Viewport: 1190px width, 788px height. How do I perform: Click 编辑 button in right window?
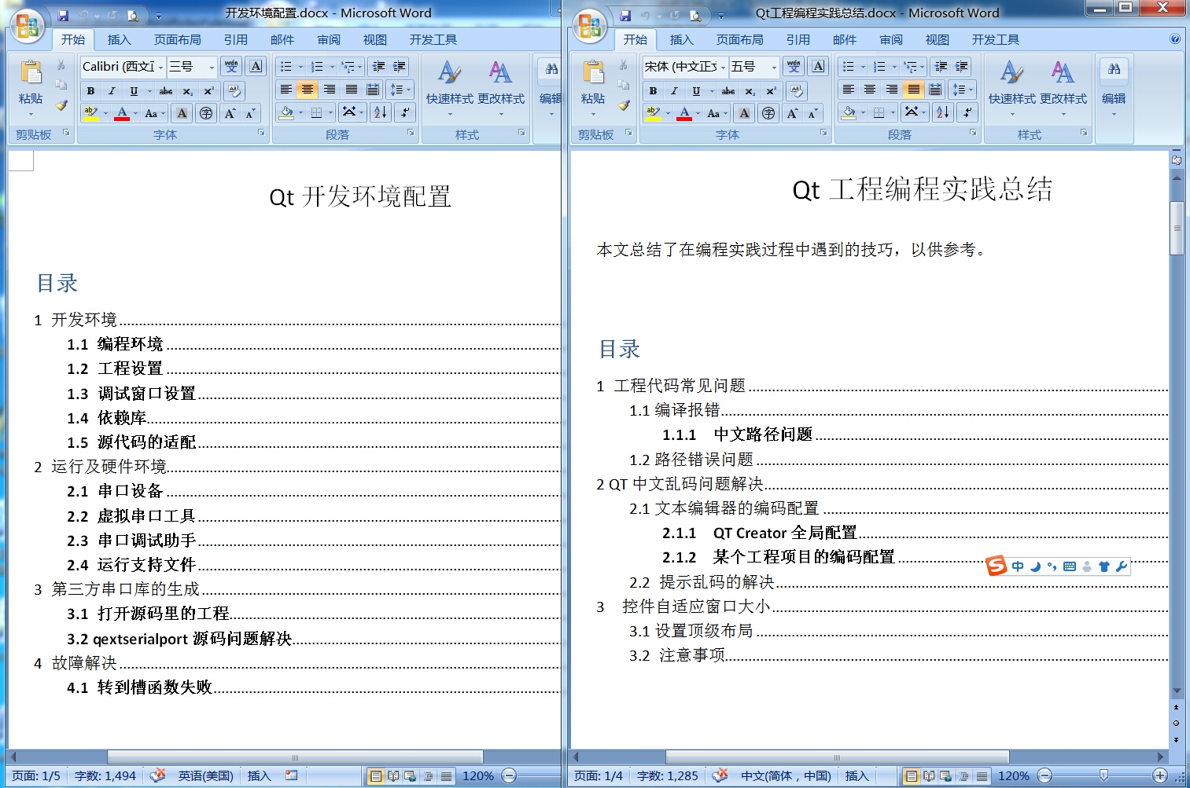pos(1114,89)
